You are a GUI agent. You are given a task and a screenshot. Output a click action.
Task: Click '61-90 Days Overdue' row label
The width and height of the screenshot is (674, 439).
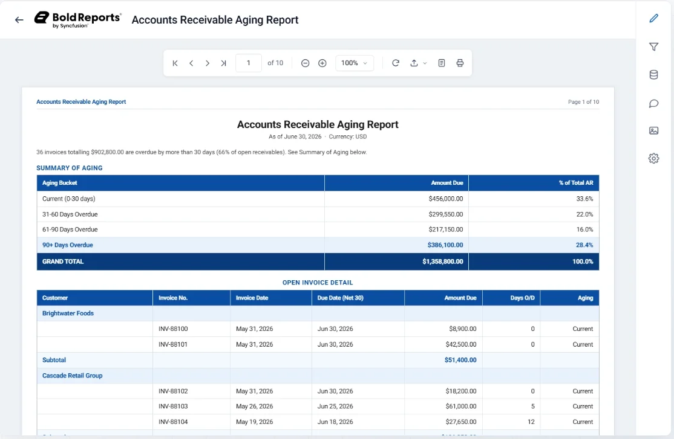click(70, 229)
